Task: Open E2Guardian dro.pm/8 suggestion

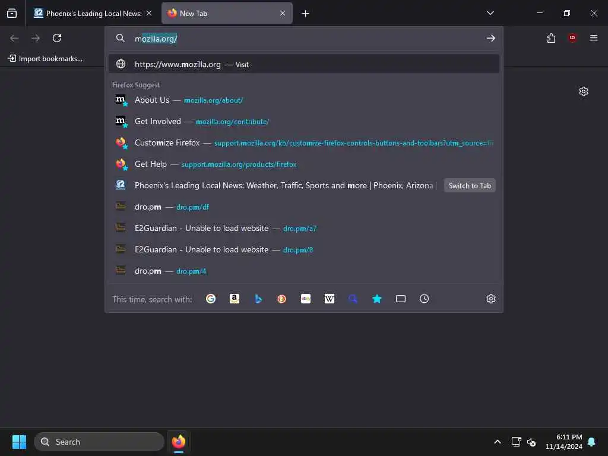Action: click(303, 249)
